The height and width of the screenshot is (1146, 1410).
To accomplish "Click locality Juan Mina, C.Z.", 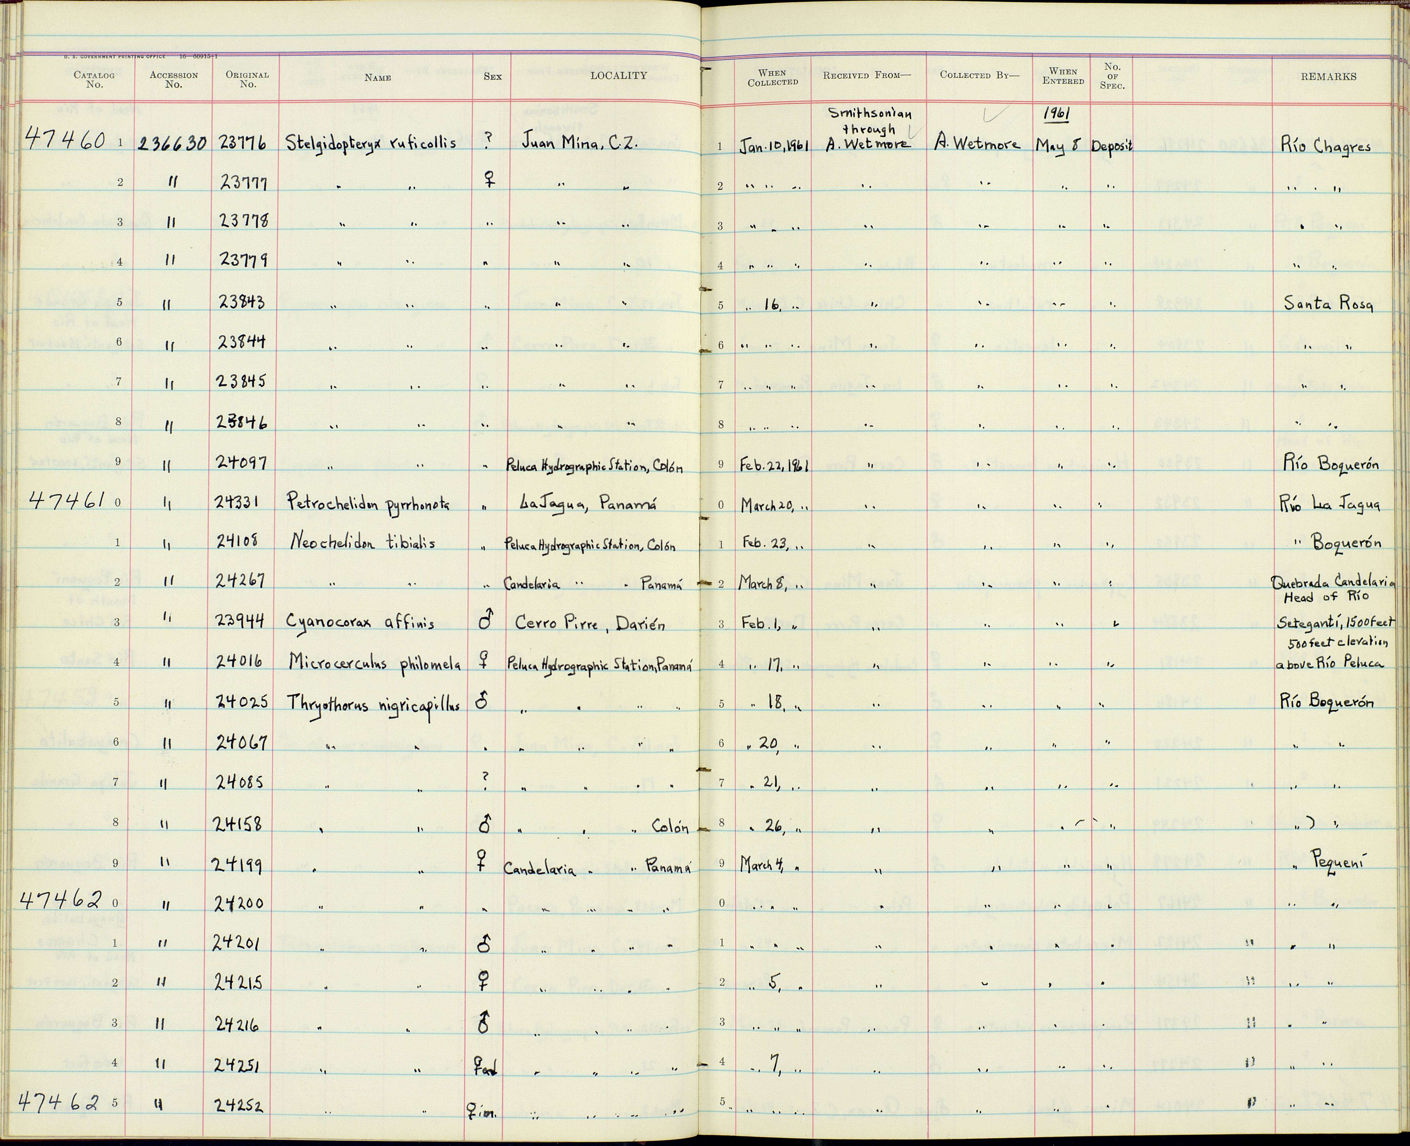I will tap(580, 142).
